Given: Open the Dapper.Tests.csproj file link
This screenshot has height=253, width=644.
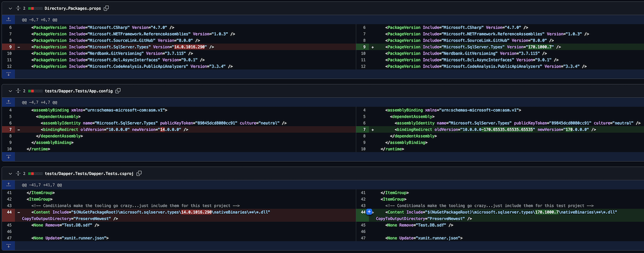Looking at the screenshot, I should pyautogui.click(x=90, y=174).
